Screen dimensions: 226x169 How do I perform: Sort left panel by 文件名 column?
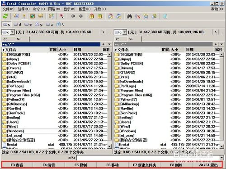click(x=25, y=50)
